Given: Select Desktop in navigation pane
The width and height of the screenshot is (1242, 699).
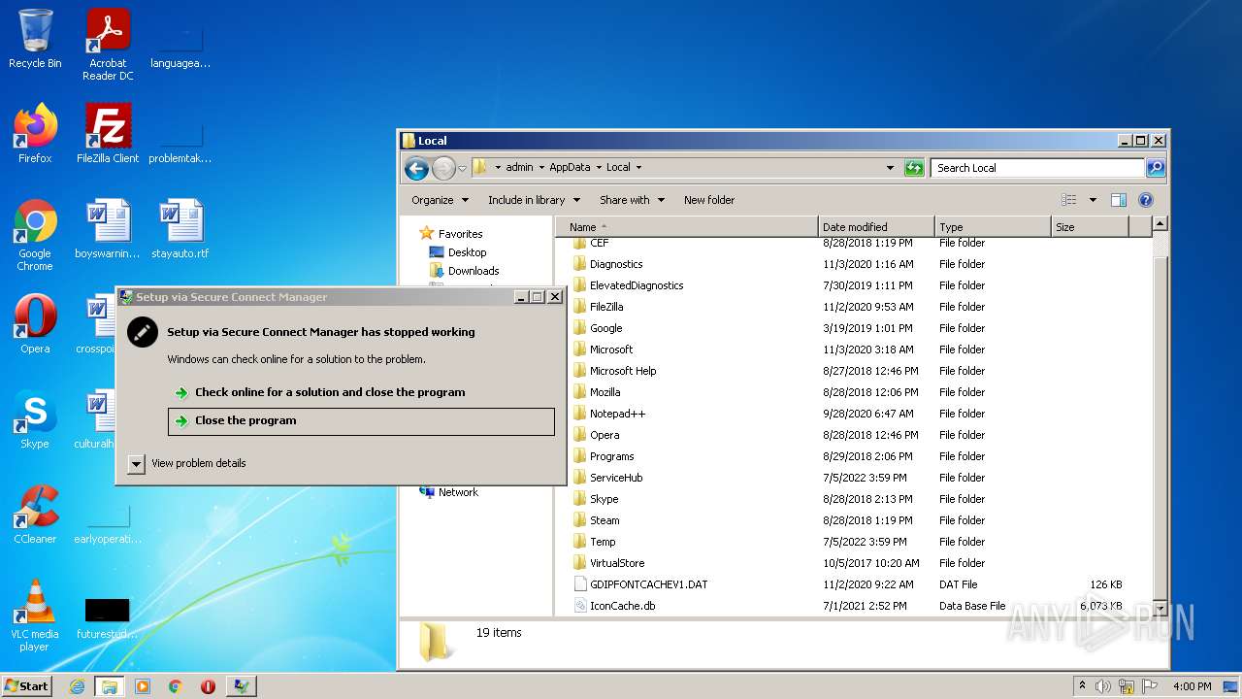Looking at the screenshot, I should click(467, 252).
